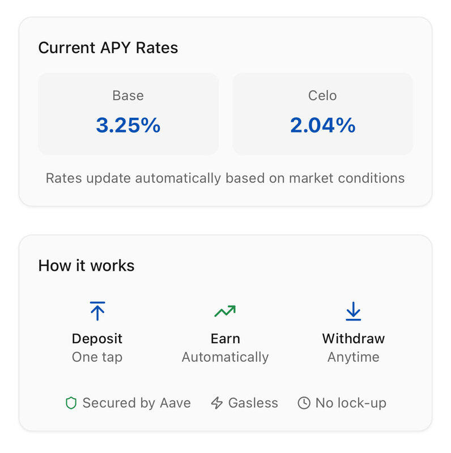Viewport: 451px width, 453px height.
Task: Click the No lock-up clock icon
Action: [x=304, y=403]
